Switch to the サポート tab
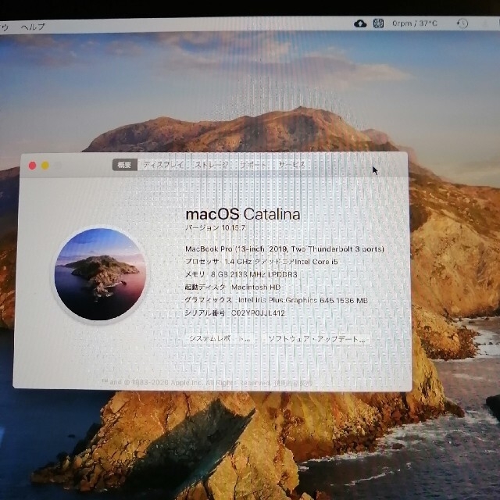Screen dimensions: 500x500 click(x=253, y=165)
